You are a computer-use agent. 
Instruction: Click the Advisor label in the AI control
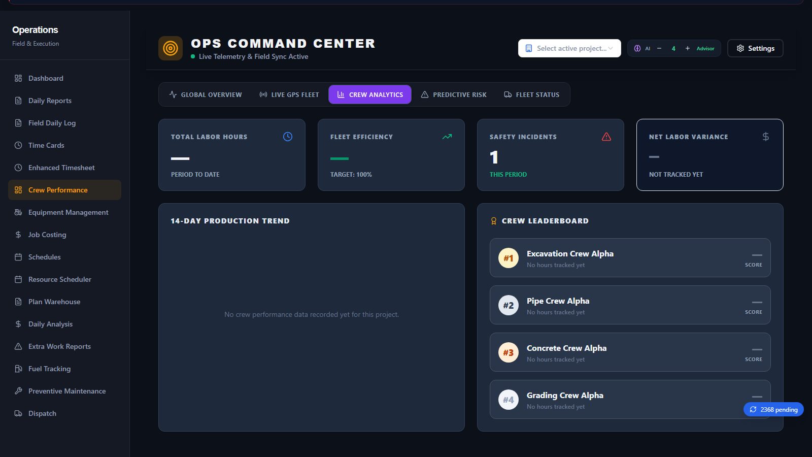click(705, 49)
